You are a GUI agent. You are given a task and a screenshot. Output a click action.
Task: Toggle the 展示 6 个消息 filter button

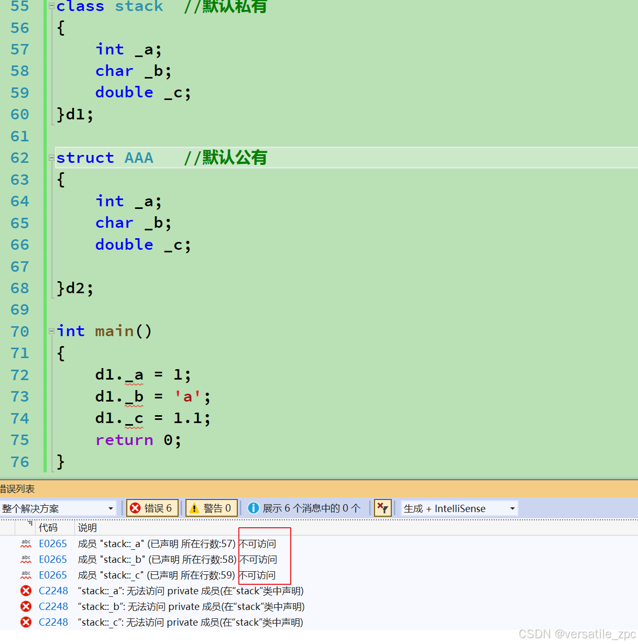point(304,508)
